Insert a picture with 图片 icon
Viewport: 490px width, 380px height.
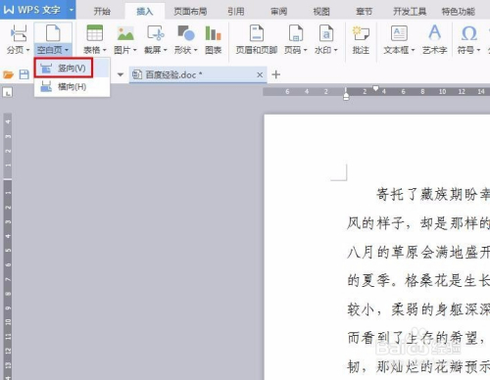[x=125, y=33]
